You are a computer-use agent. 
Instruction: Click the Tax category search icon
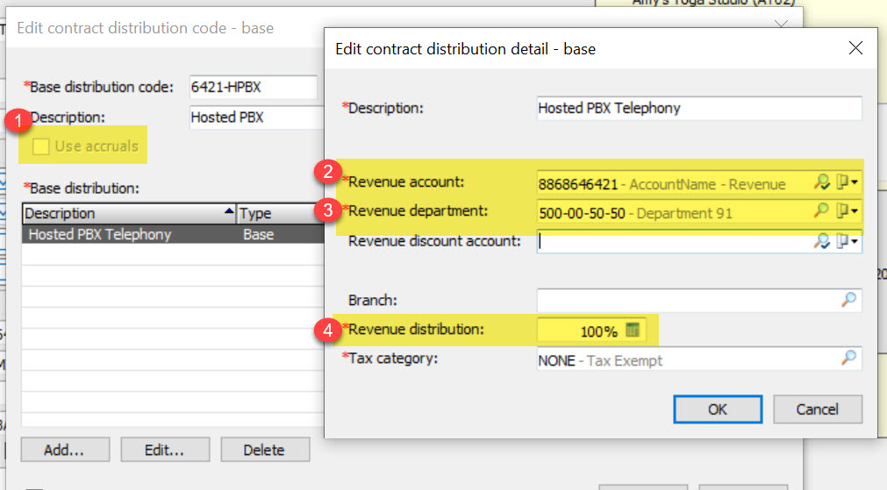[848, 358]
